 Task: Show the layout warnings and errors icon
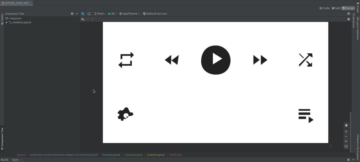tap(349, 13)
